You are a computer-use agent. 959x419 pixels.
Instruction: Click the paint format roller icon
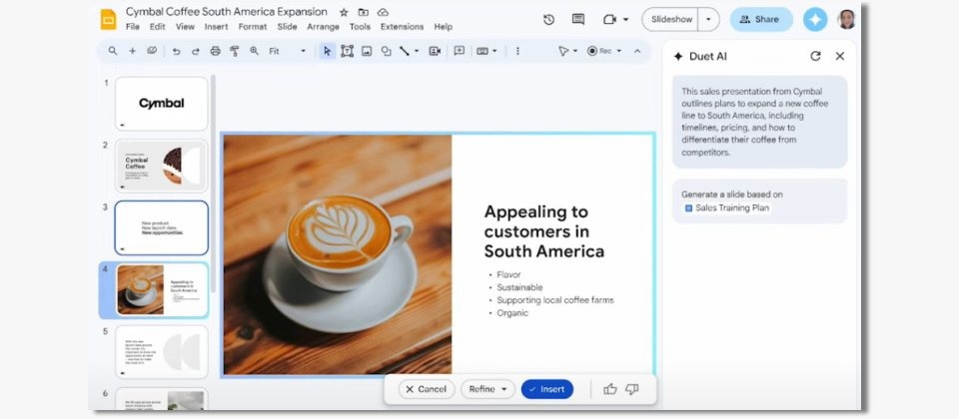(234, 51)
